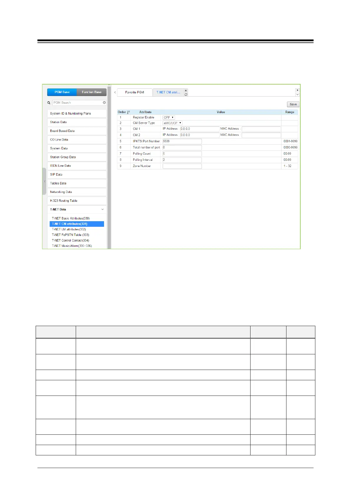Click the tab bar back arrow
The image size is (351, 496).
tap(115, 92)
